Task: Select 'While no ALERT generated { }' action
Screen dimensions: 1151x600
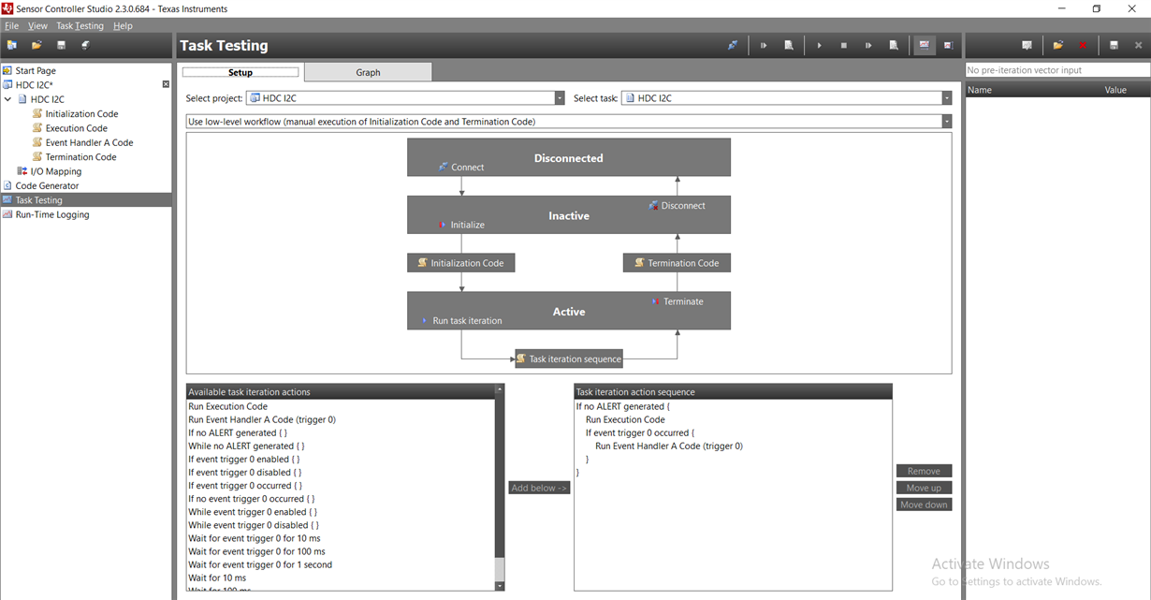Action: click(x=246, y=446)
